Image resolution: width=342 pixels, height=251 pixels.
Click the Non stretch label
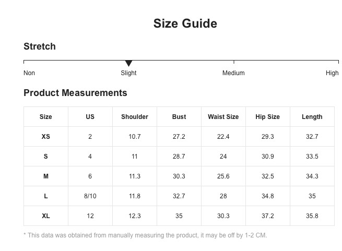click(x=29, y=73)
